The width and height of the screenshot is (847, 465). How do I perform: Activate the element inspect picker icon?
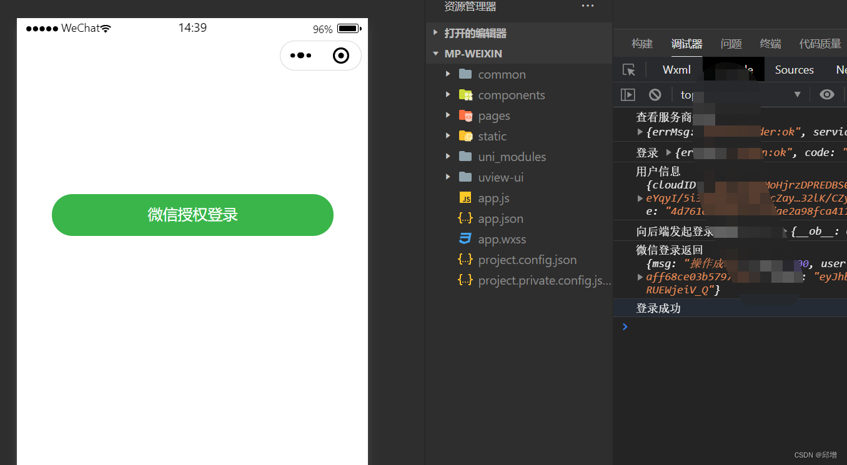(x=629, y=70)
